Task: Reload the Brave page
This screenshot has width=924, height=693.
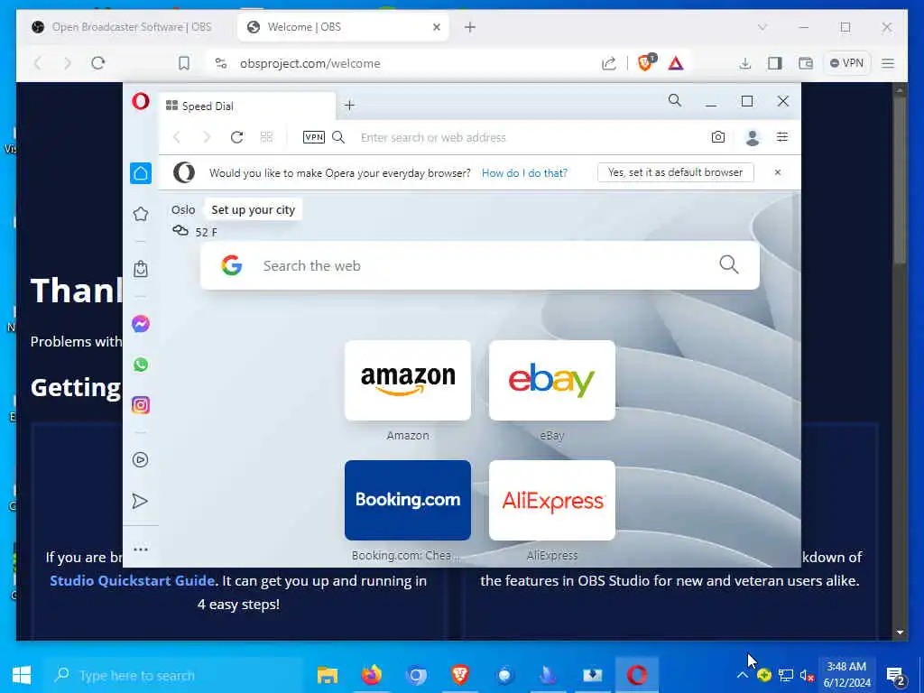Action: click(97, 63)
